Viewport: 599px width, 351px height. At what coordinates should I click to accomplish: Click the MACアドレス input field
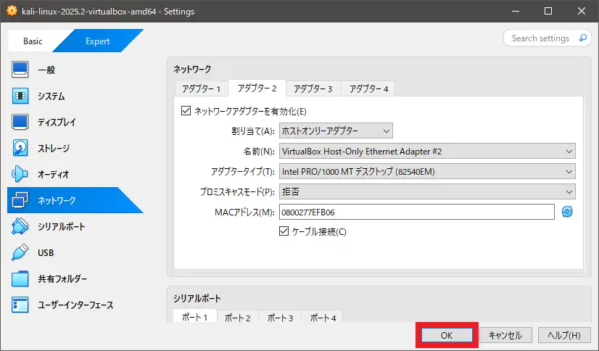pos(417,212)
